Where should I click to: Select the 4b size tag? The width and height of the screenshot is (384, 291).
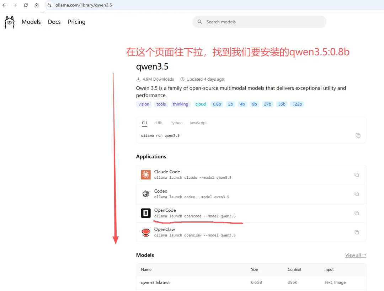point(242,104)
